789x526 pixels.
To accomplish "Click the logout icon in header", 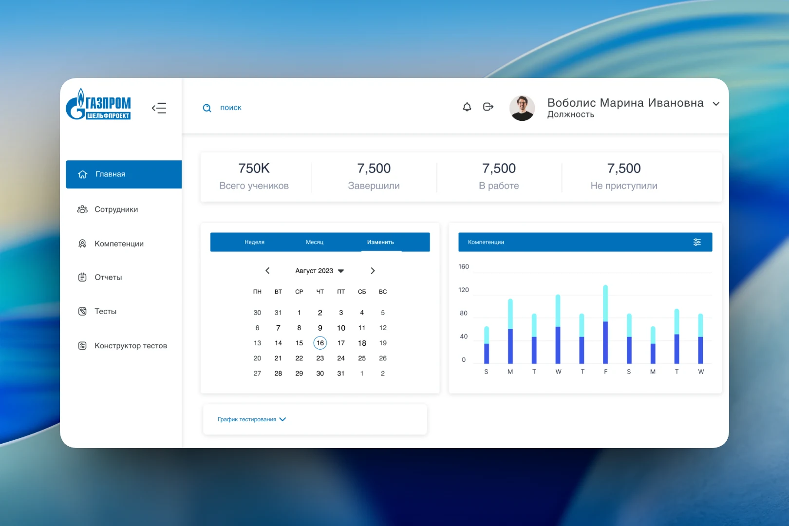I will (x=488, y=107).
